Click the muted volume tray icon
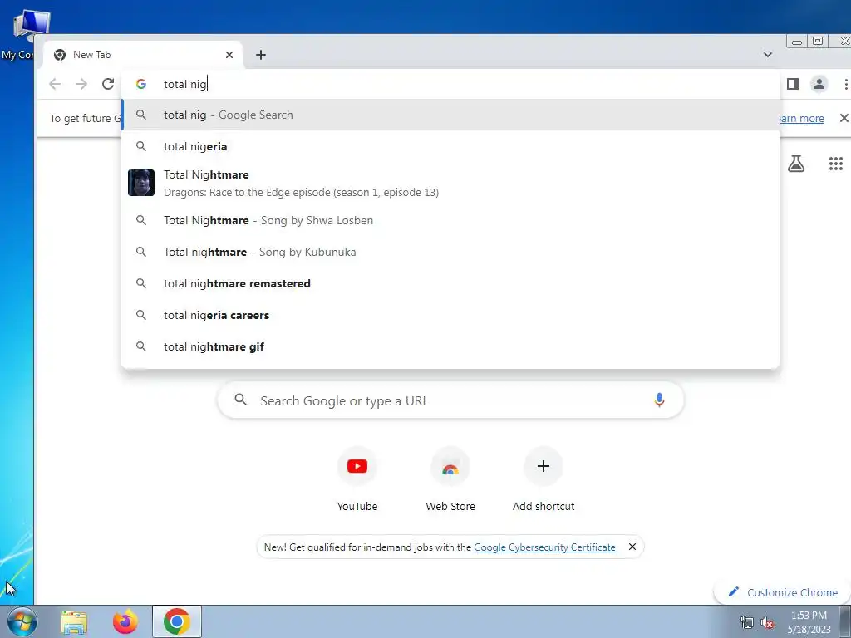Screen dimensions: 851x638 coord(767,623)
